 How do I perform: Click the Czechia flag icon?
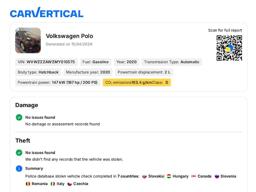[70, 184]
